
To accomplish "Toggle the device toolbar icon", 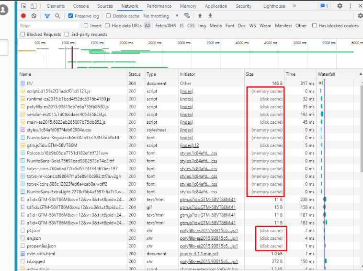I will pos(34,6).
